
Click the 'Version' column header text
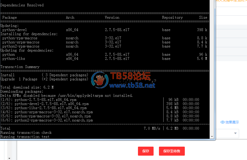(112, 17)
